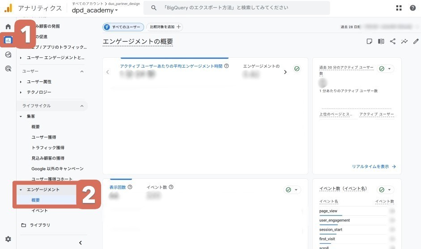Click 比較対象を追加 button

tap(164, 27)
